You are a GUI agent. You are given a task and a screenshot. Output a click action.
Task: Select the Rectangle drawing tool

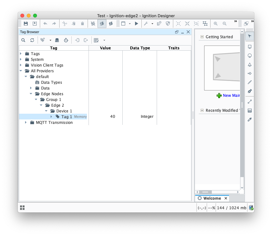(250, 47)
